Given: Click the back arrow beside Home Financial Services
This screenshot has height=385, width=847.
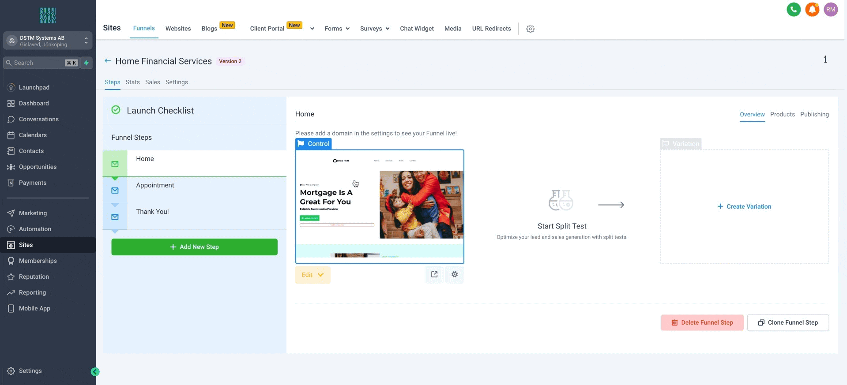Looking at the screenshot, I should tap(108, 61).
